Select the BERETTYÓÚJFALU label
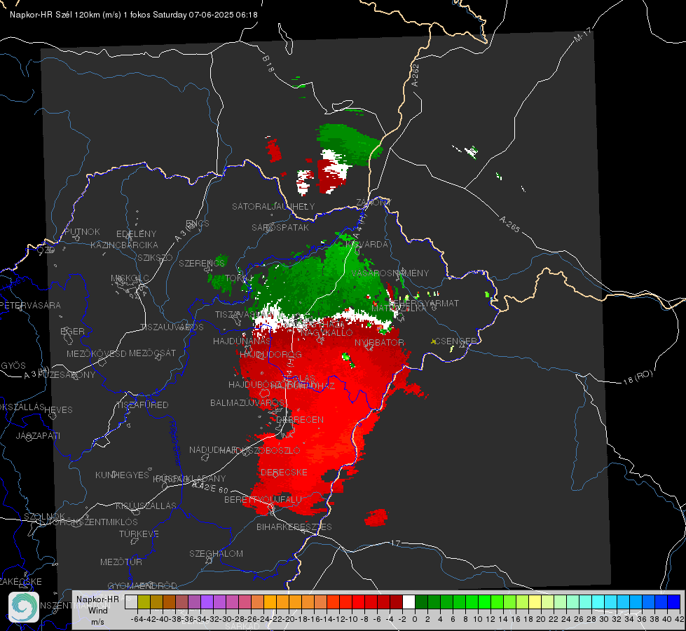 click(263, 499)
